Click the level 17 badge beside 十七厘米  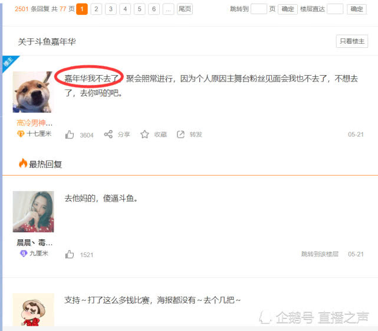(x=21, y=134)
